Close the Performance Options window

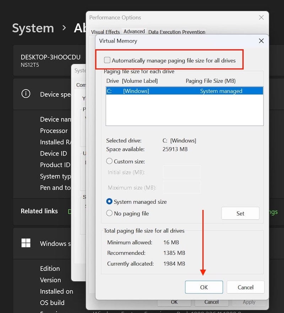point(261,18)
